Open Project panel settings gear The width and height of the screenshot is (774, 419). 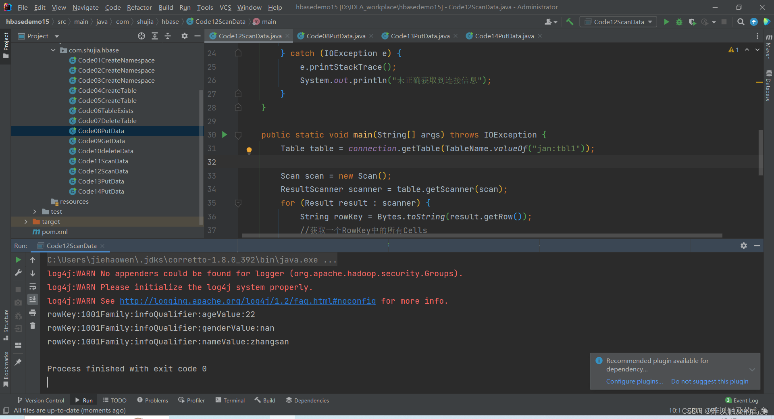pos(185,36)
